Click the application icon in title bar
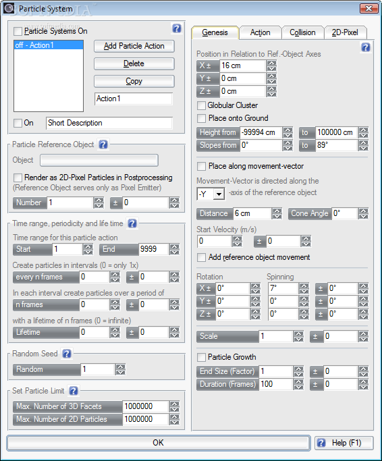This screenshot has height=461, width=382. point(9,9)
